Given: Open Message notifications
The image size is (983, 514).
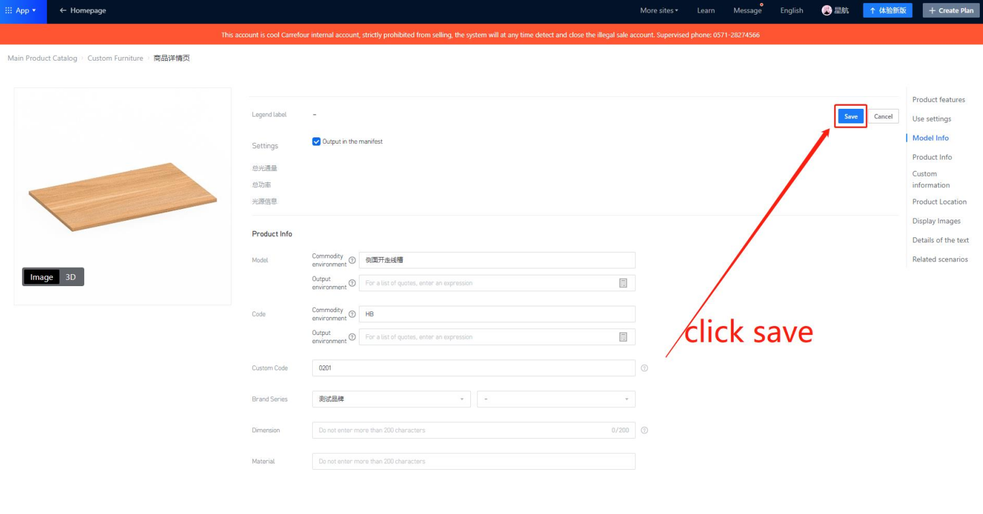Looking at the screenshot, I should point(748,11).
